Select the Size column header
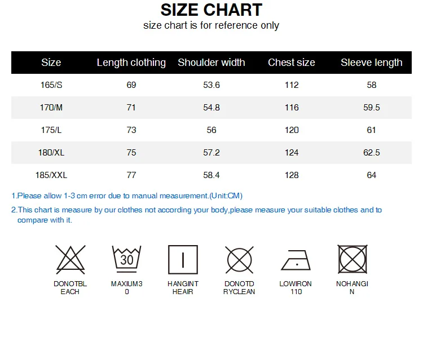Viewport: 423px width, 342px height. [x=51, y=63]
